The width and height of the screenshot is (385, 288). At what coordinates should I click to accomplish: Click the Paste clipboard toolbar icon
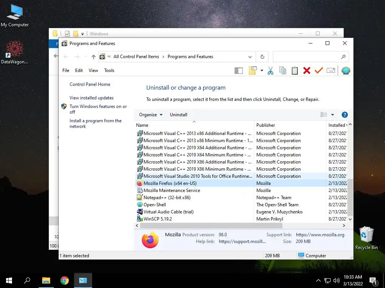[295, 70]
